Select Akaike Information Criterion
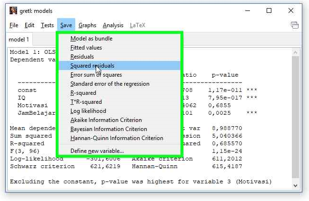The image size is (309, 201). click(x=106, y=120)
